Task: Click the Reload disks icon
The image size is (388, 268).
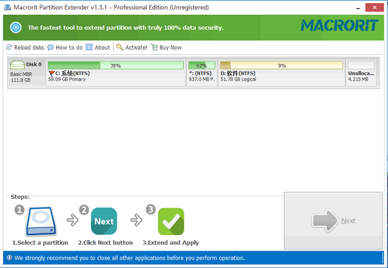Action: pos(9,47)
